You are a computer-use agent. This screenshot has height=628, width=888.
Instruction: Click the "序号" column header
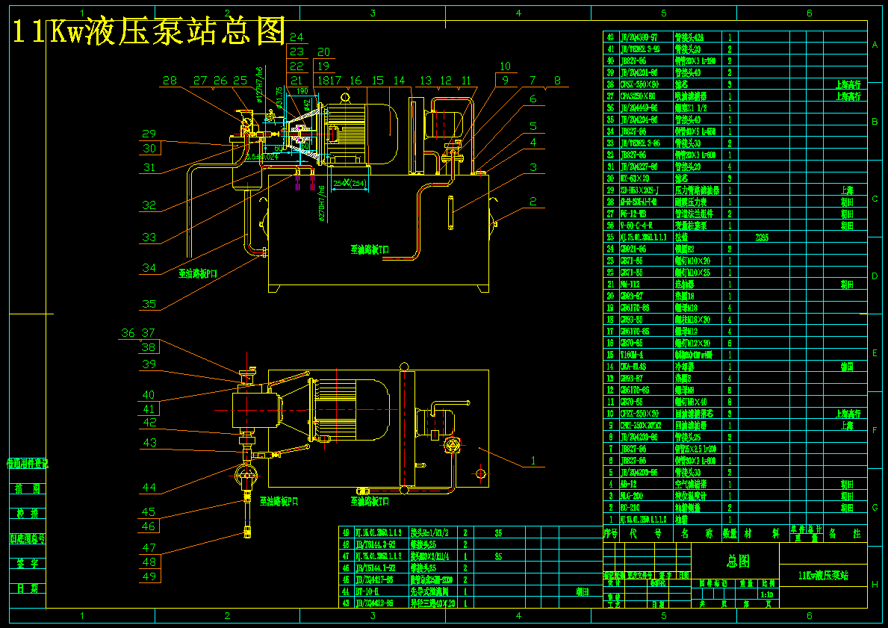coord(610,533)
